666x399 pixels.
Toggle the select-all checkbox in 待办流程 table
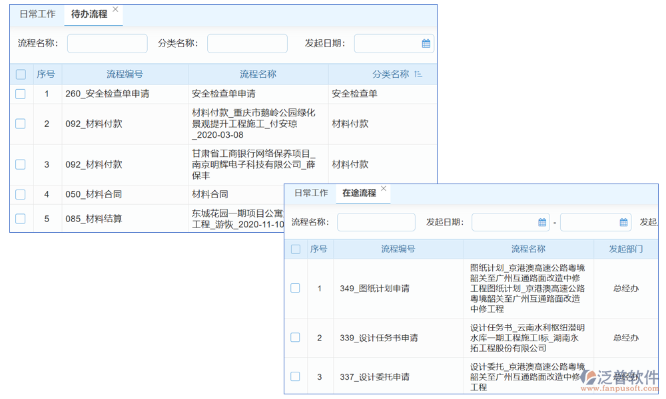(19, 74)
